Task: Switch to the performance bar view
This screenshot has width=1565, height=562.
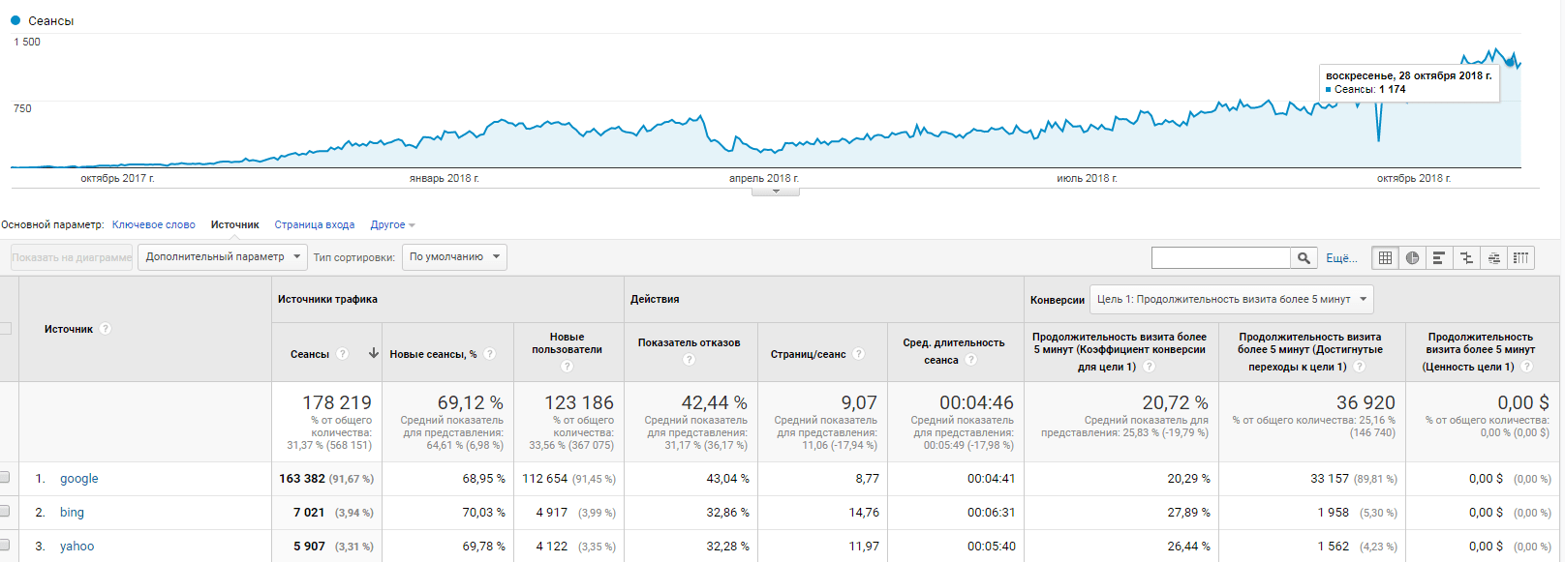Action: pyautogui.click(x=1439, y=257)
